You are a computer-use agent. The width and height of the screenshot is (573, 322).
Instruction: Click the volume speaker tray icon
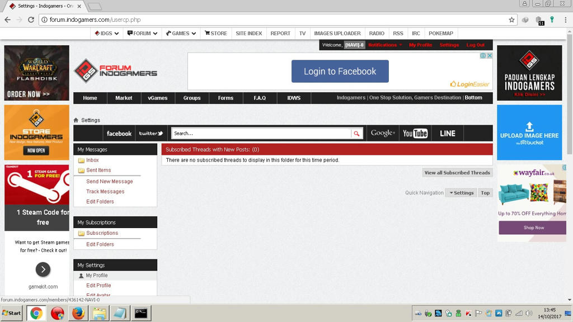[x=528, y=313]
